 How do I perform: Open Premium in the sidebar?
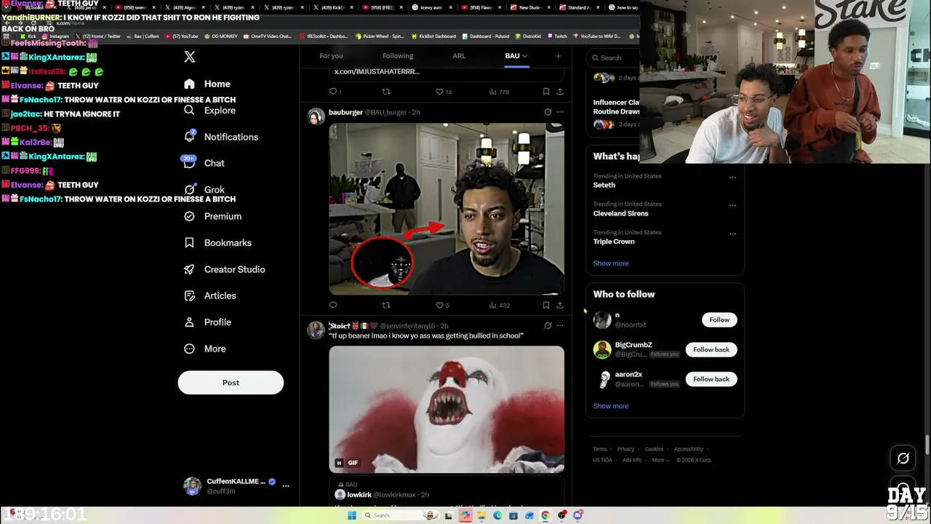pyautogui.click(x=212, y=216)
